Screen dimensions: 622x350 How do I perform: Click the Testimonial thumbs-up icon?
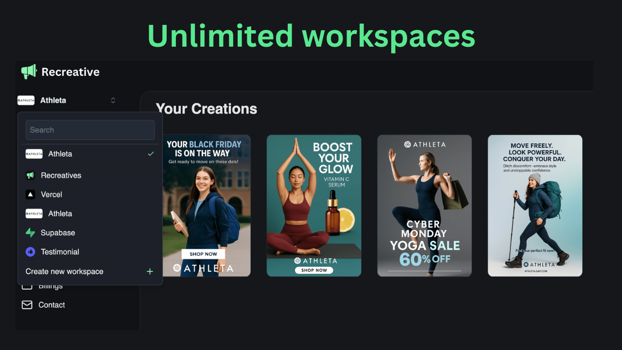[x=30, y=252]
